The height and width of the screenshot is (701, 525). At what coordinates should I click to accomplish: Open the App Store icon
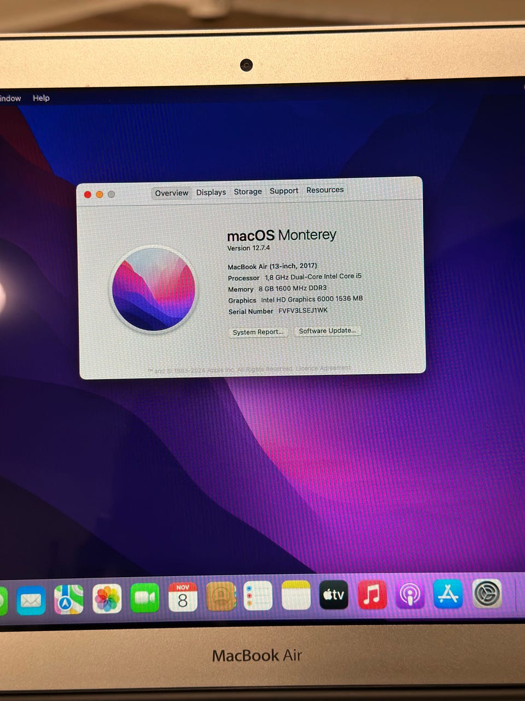(448, 594)
